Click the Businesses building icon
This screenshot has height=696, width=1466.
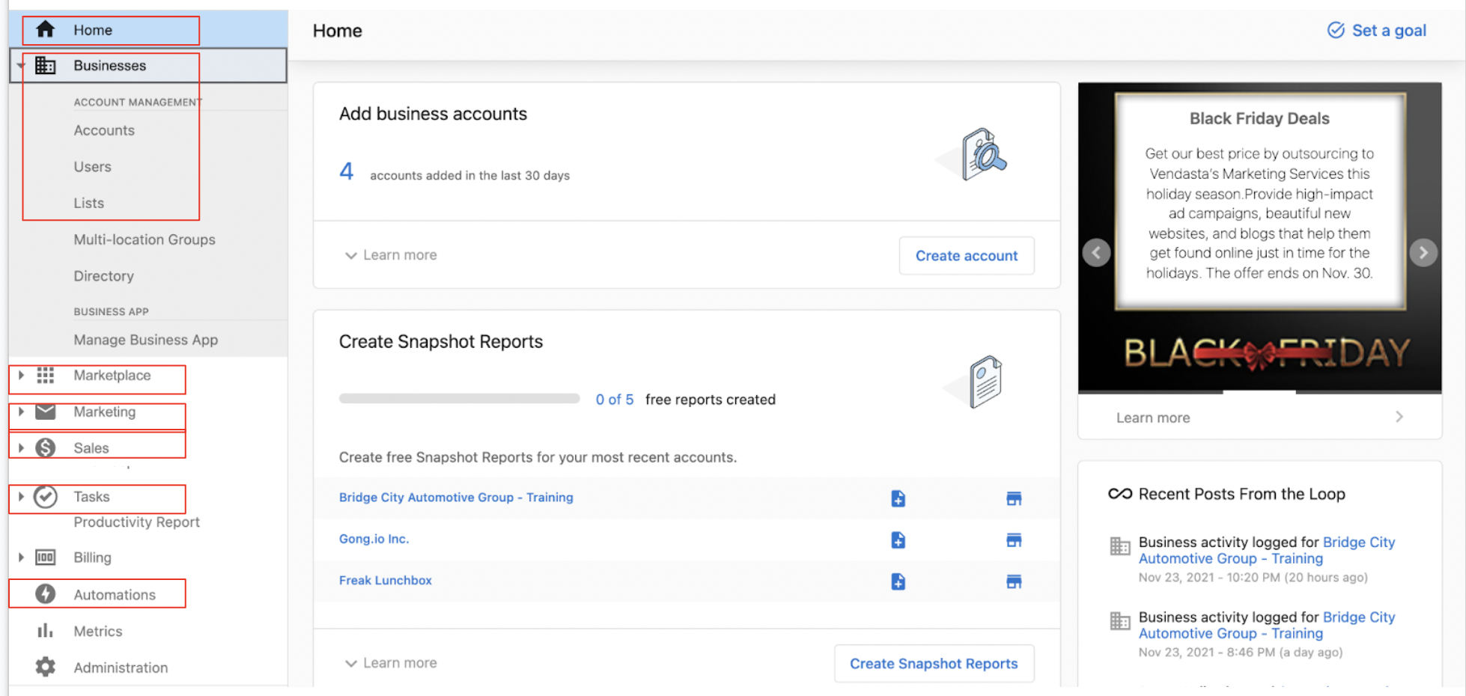tap(45, 65)
